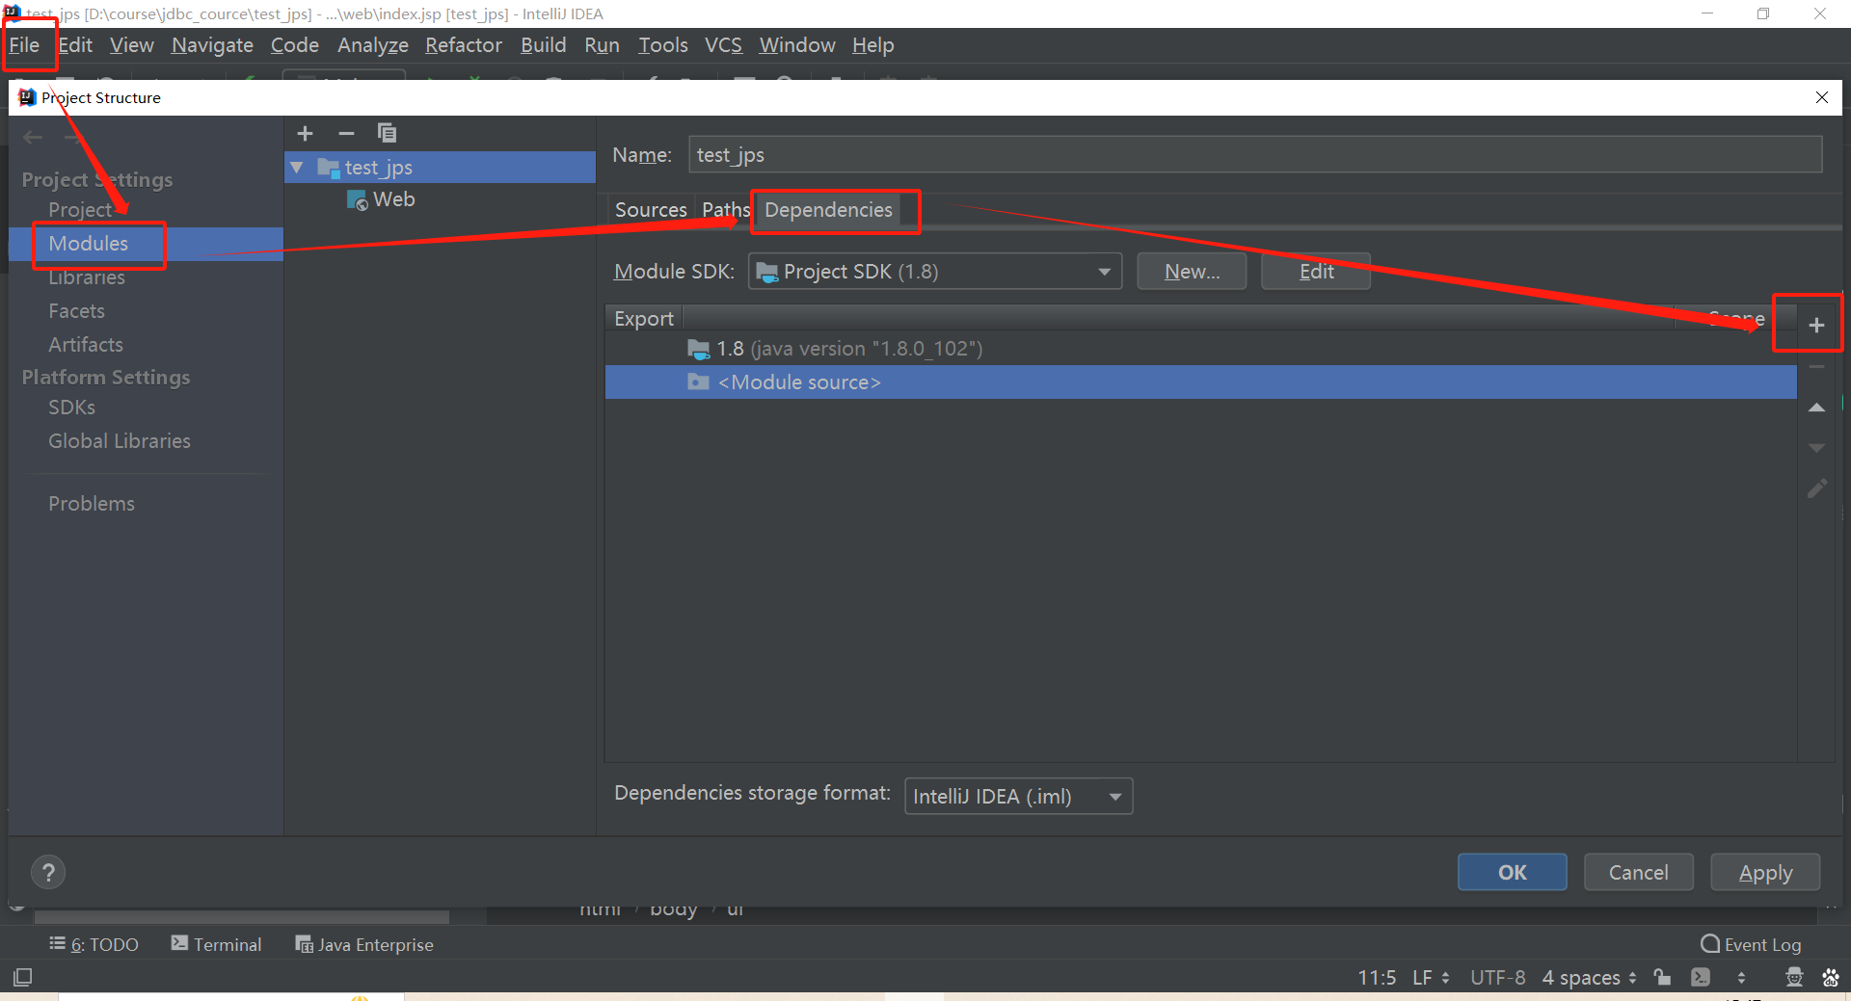Viewport: 1851px width, 1001px height.
Task: Open the Refactor menu
Action: tap(463, 45)
